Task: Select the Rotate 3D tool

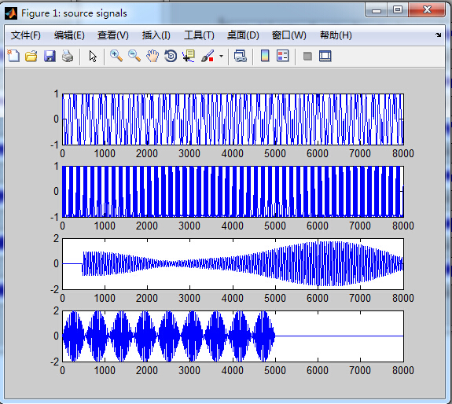Action: click(x=171, y=56)
